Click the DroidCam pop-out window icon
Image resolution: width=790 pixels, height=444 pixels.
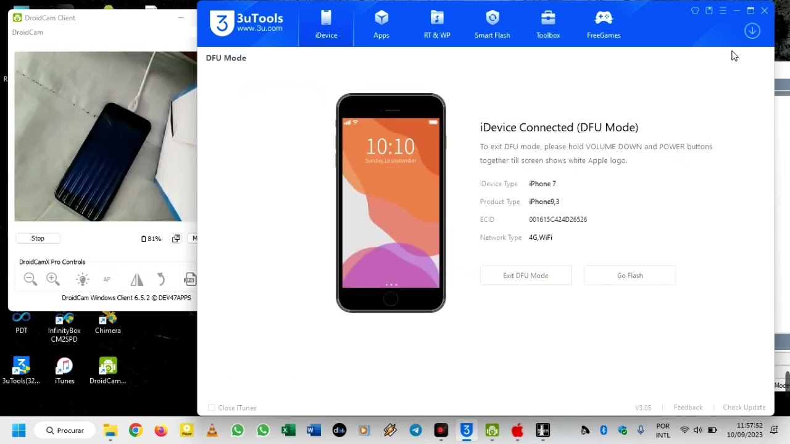click(176, 238)
